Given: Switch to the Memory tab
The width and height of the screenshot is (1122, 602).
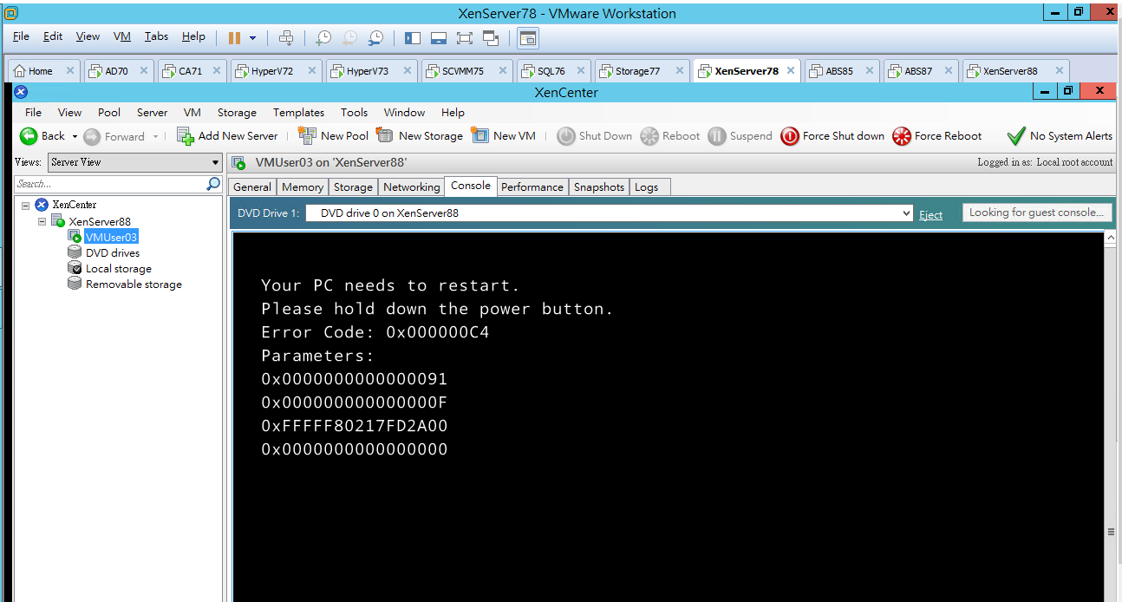Looking at the screenshot, I should 303,187.
